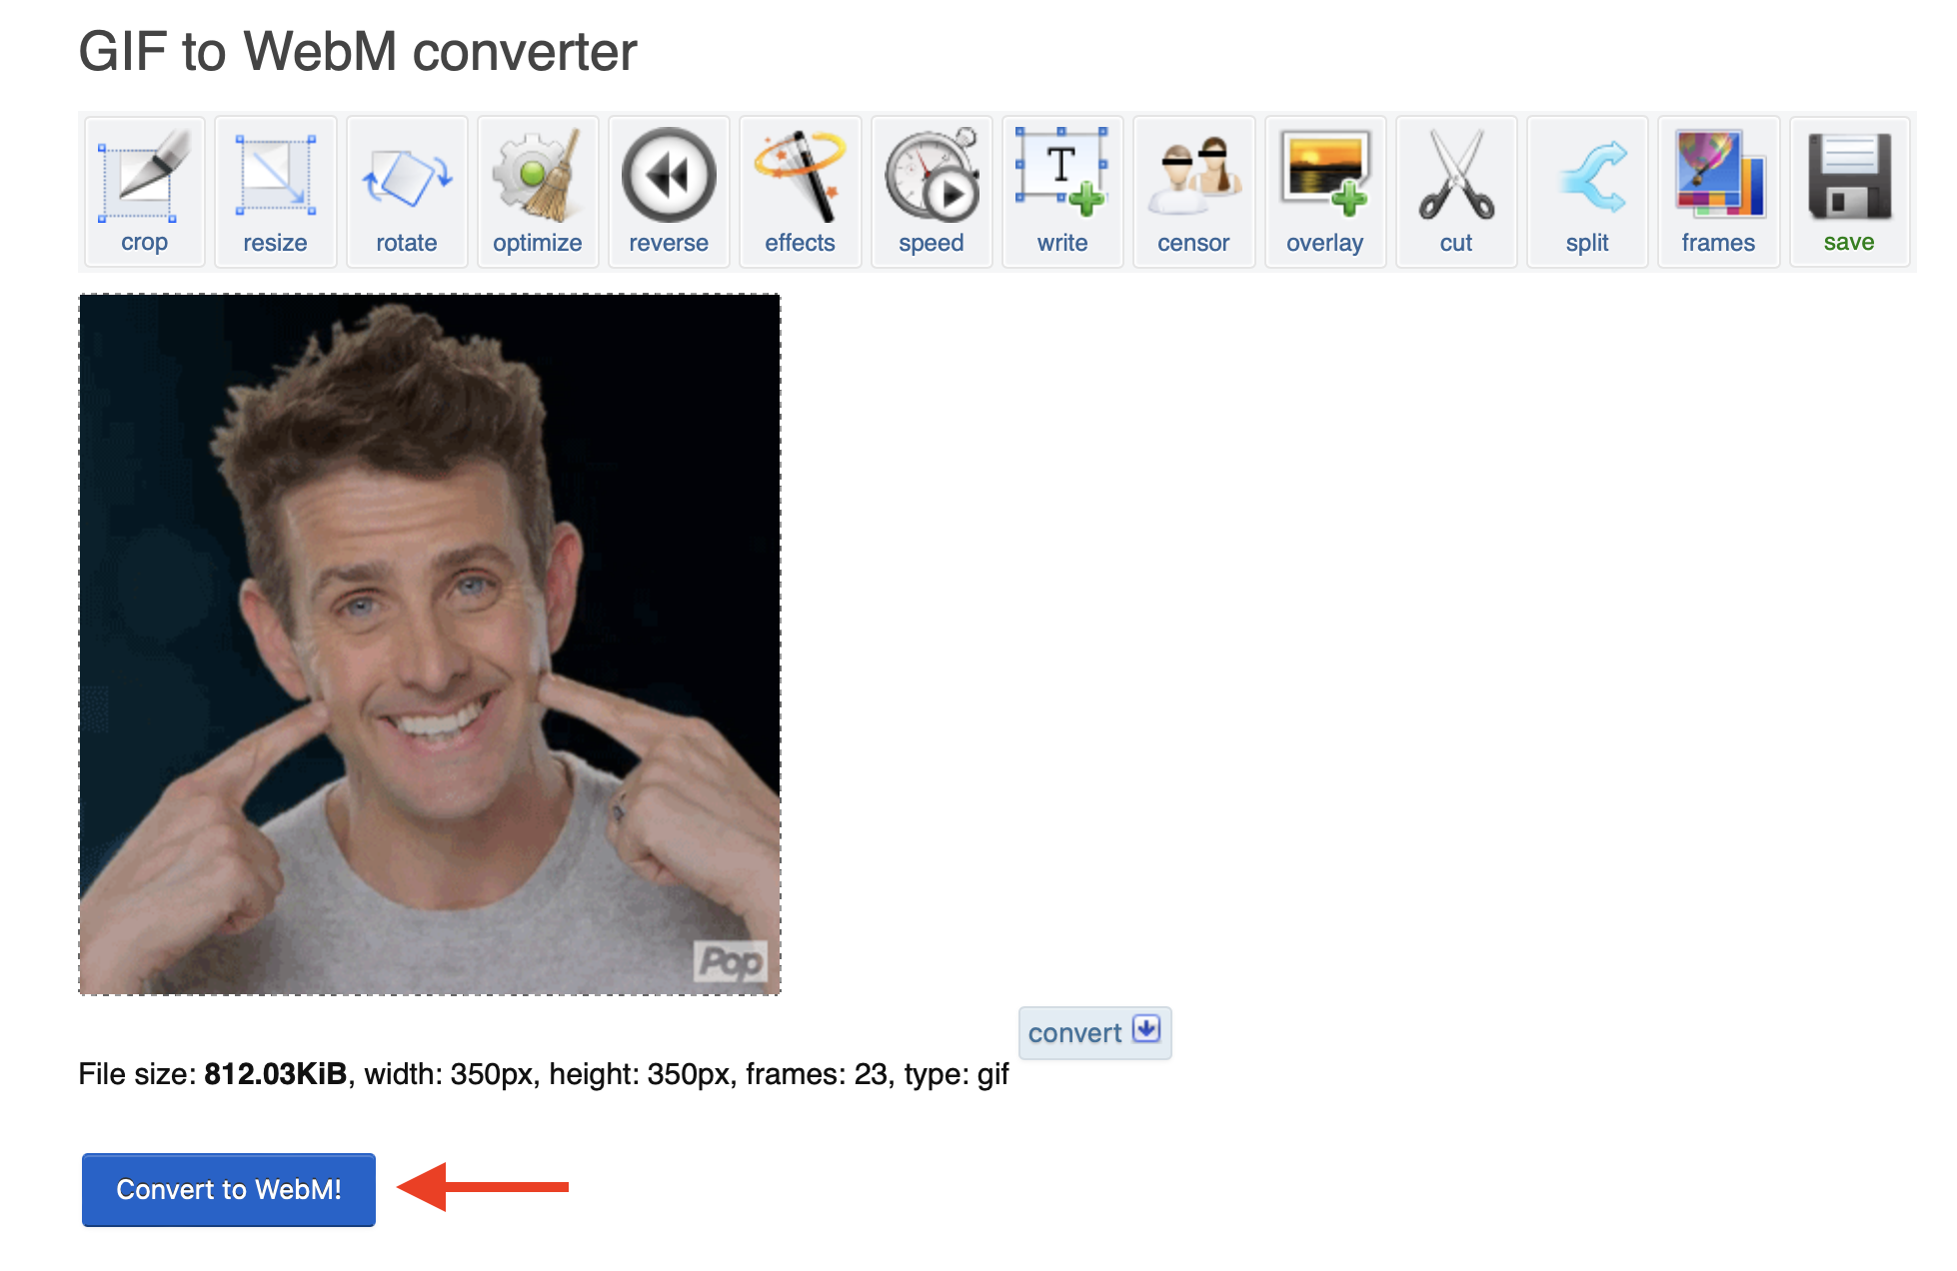Image resolution: width=1957 pixels, height=1271 pixels.
Task: Click the GIF to WebM converter heading
Action: pyautogui.click(x=358, y=52)
